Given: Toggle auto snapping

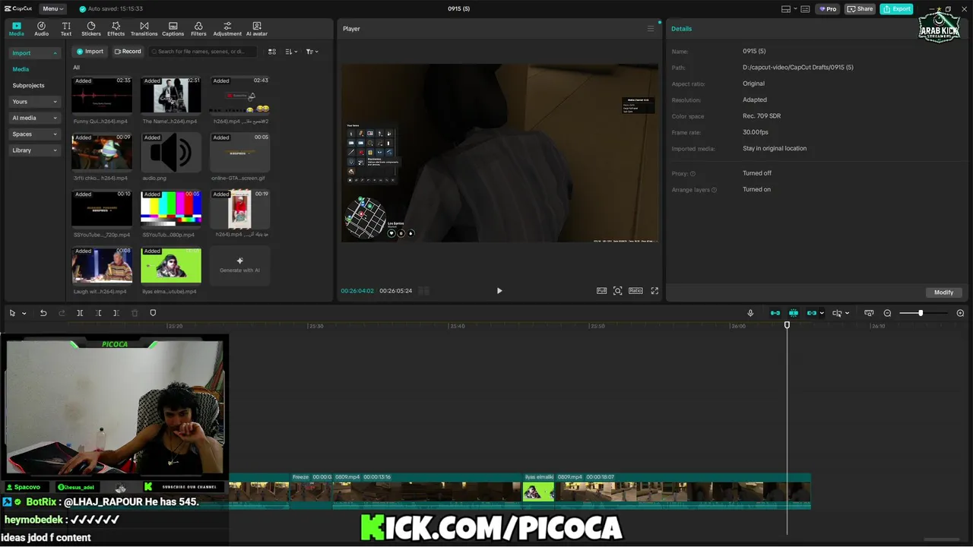Looking at the screenshot, I should 794,313.
